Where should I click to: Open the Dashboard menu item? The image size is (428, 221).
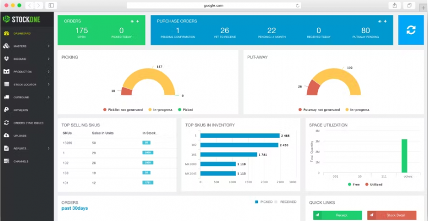tap(22, 34)
